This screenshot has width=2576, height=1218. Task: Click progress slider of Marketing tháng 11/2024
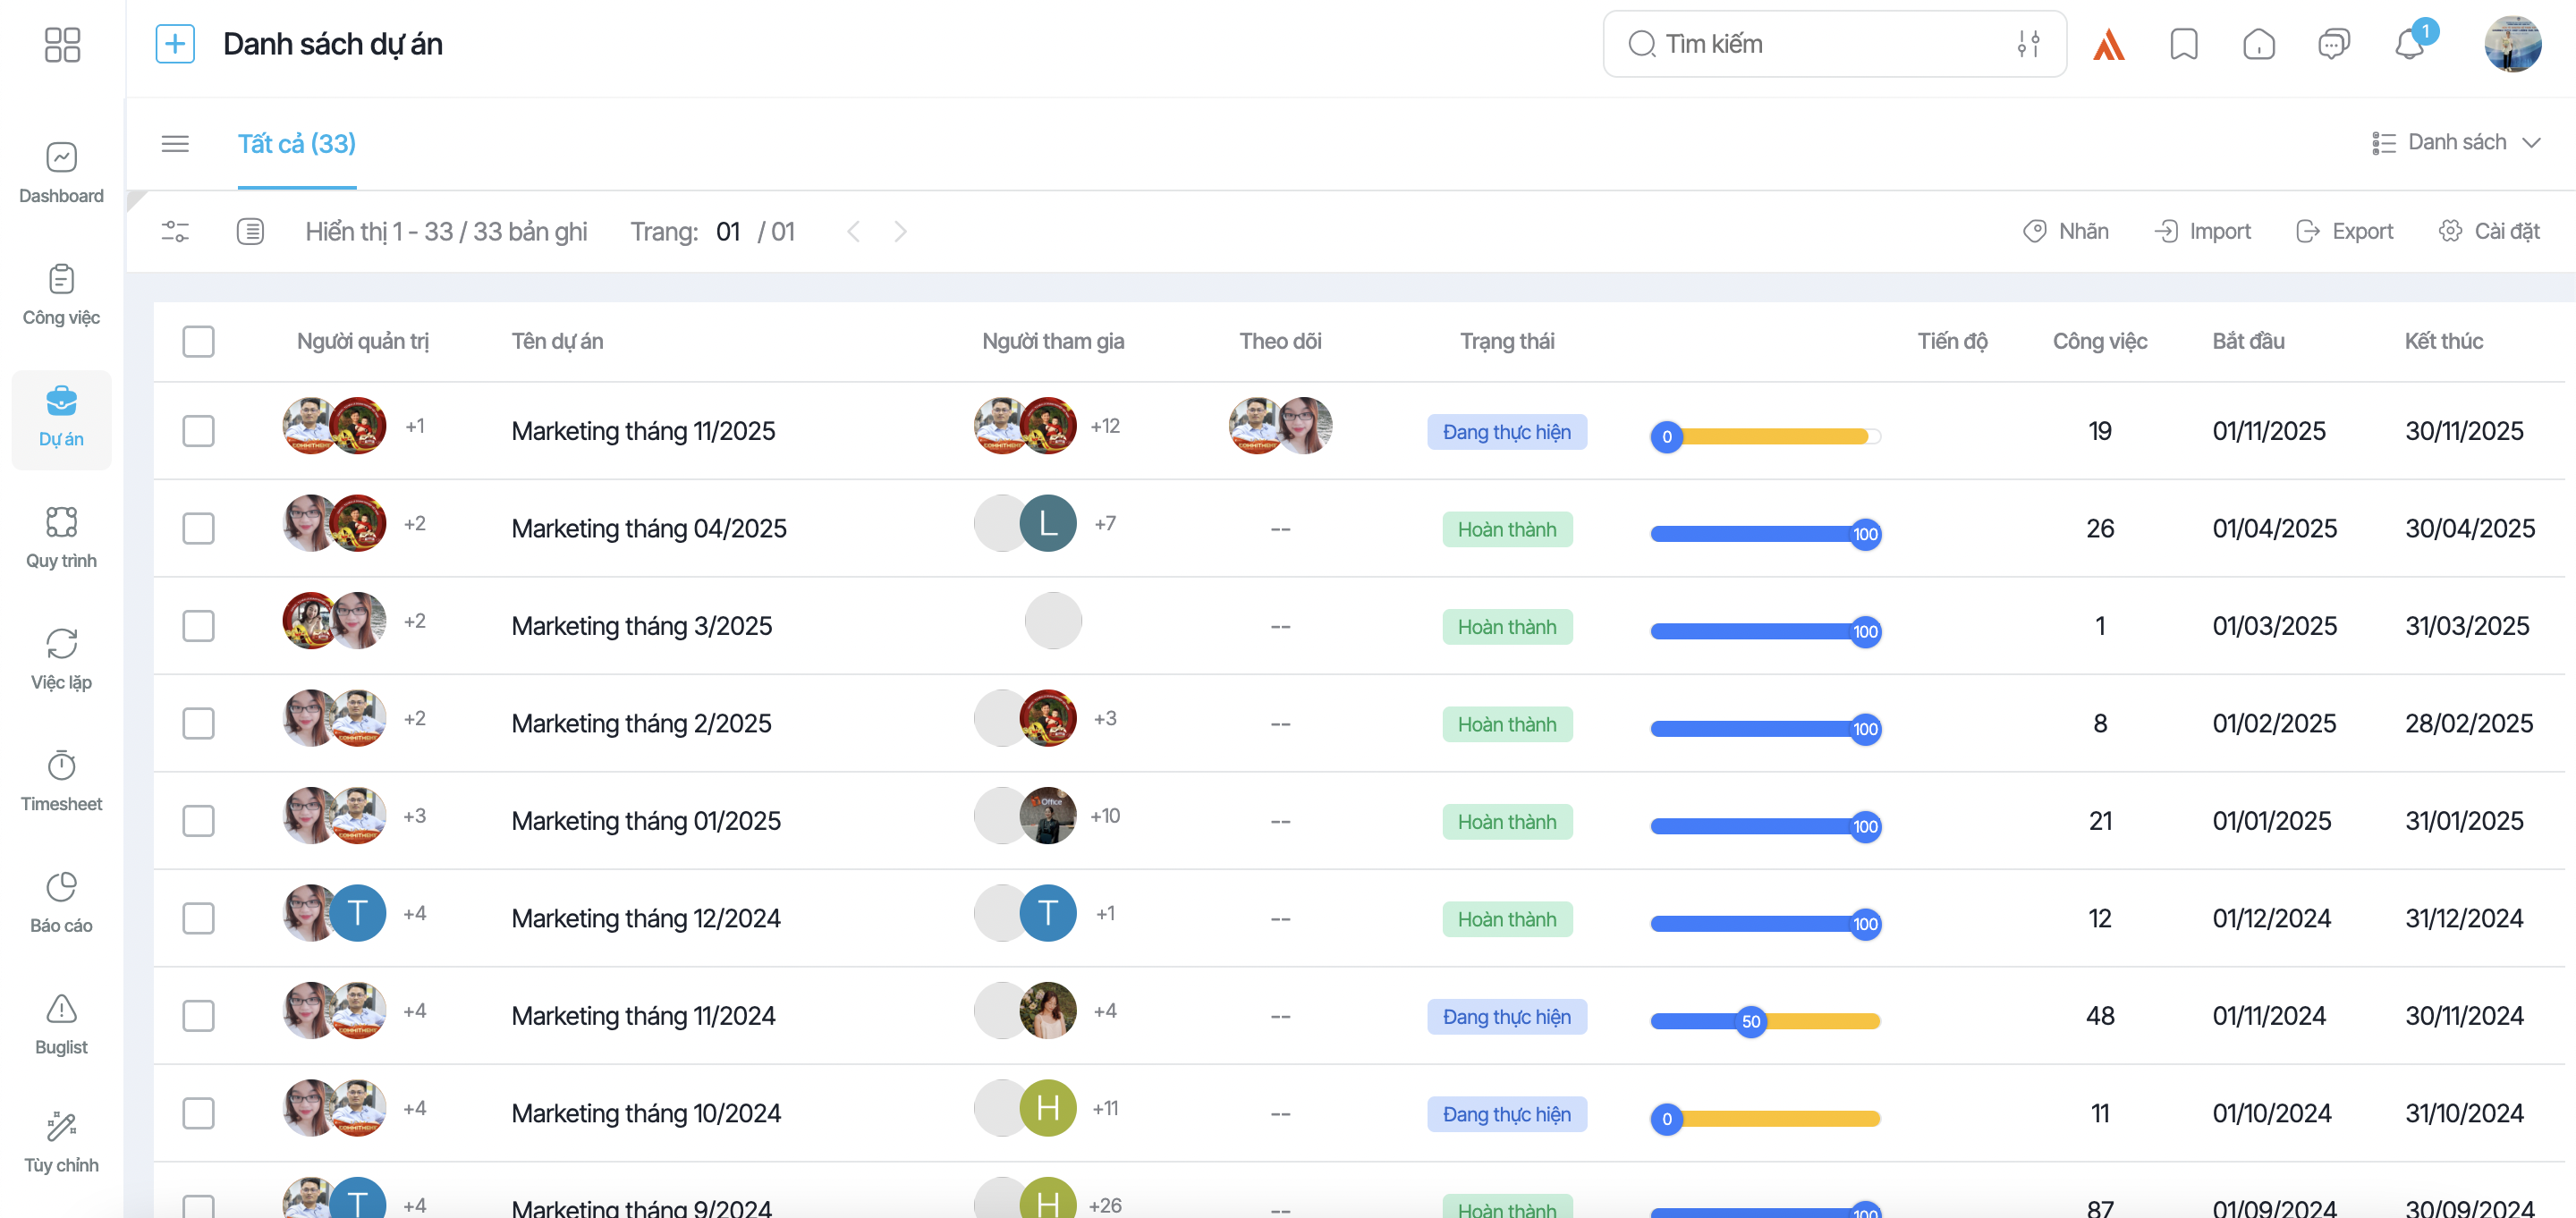pos(1750,1021)
